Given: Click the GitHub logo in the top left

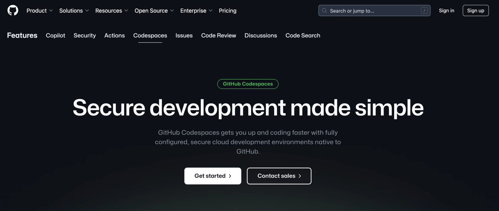Looking at the screenshot, I should point(12,10).
